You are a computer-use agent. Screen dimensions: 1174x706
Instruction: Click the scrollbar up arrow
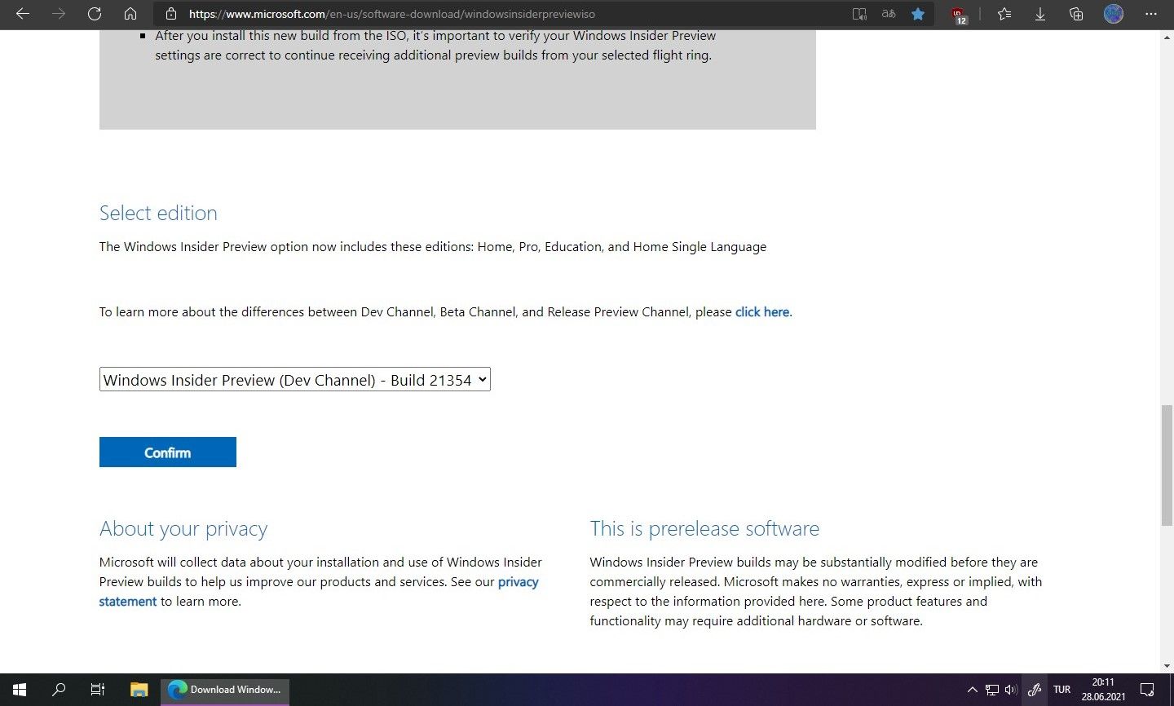(1167, 38)
